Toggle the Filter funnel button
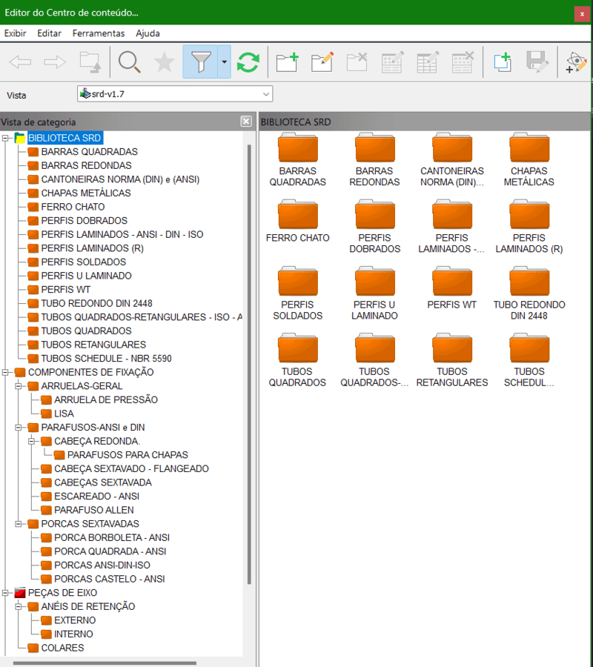Image resolution: width=593 pixels, height=667 pixels. pos(200,62)
